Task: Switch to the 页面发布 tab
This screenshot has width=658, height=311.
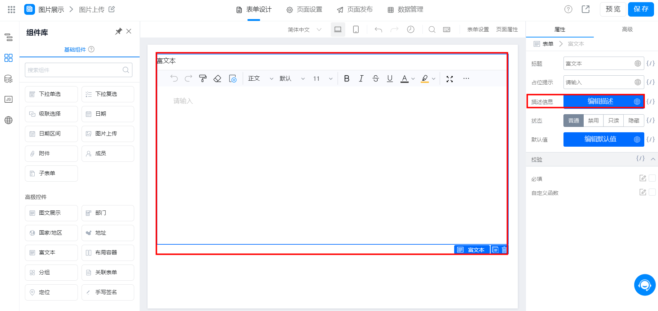Action: tap(355, 10)
